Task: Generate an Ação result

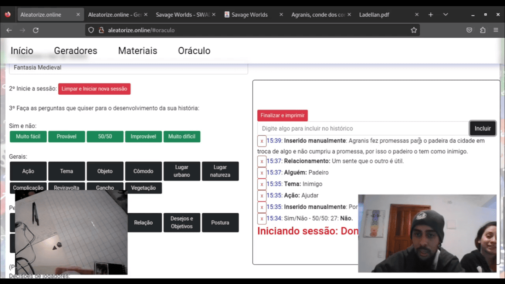Action: pyautogui.click(x=28, y=171)
